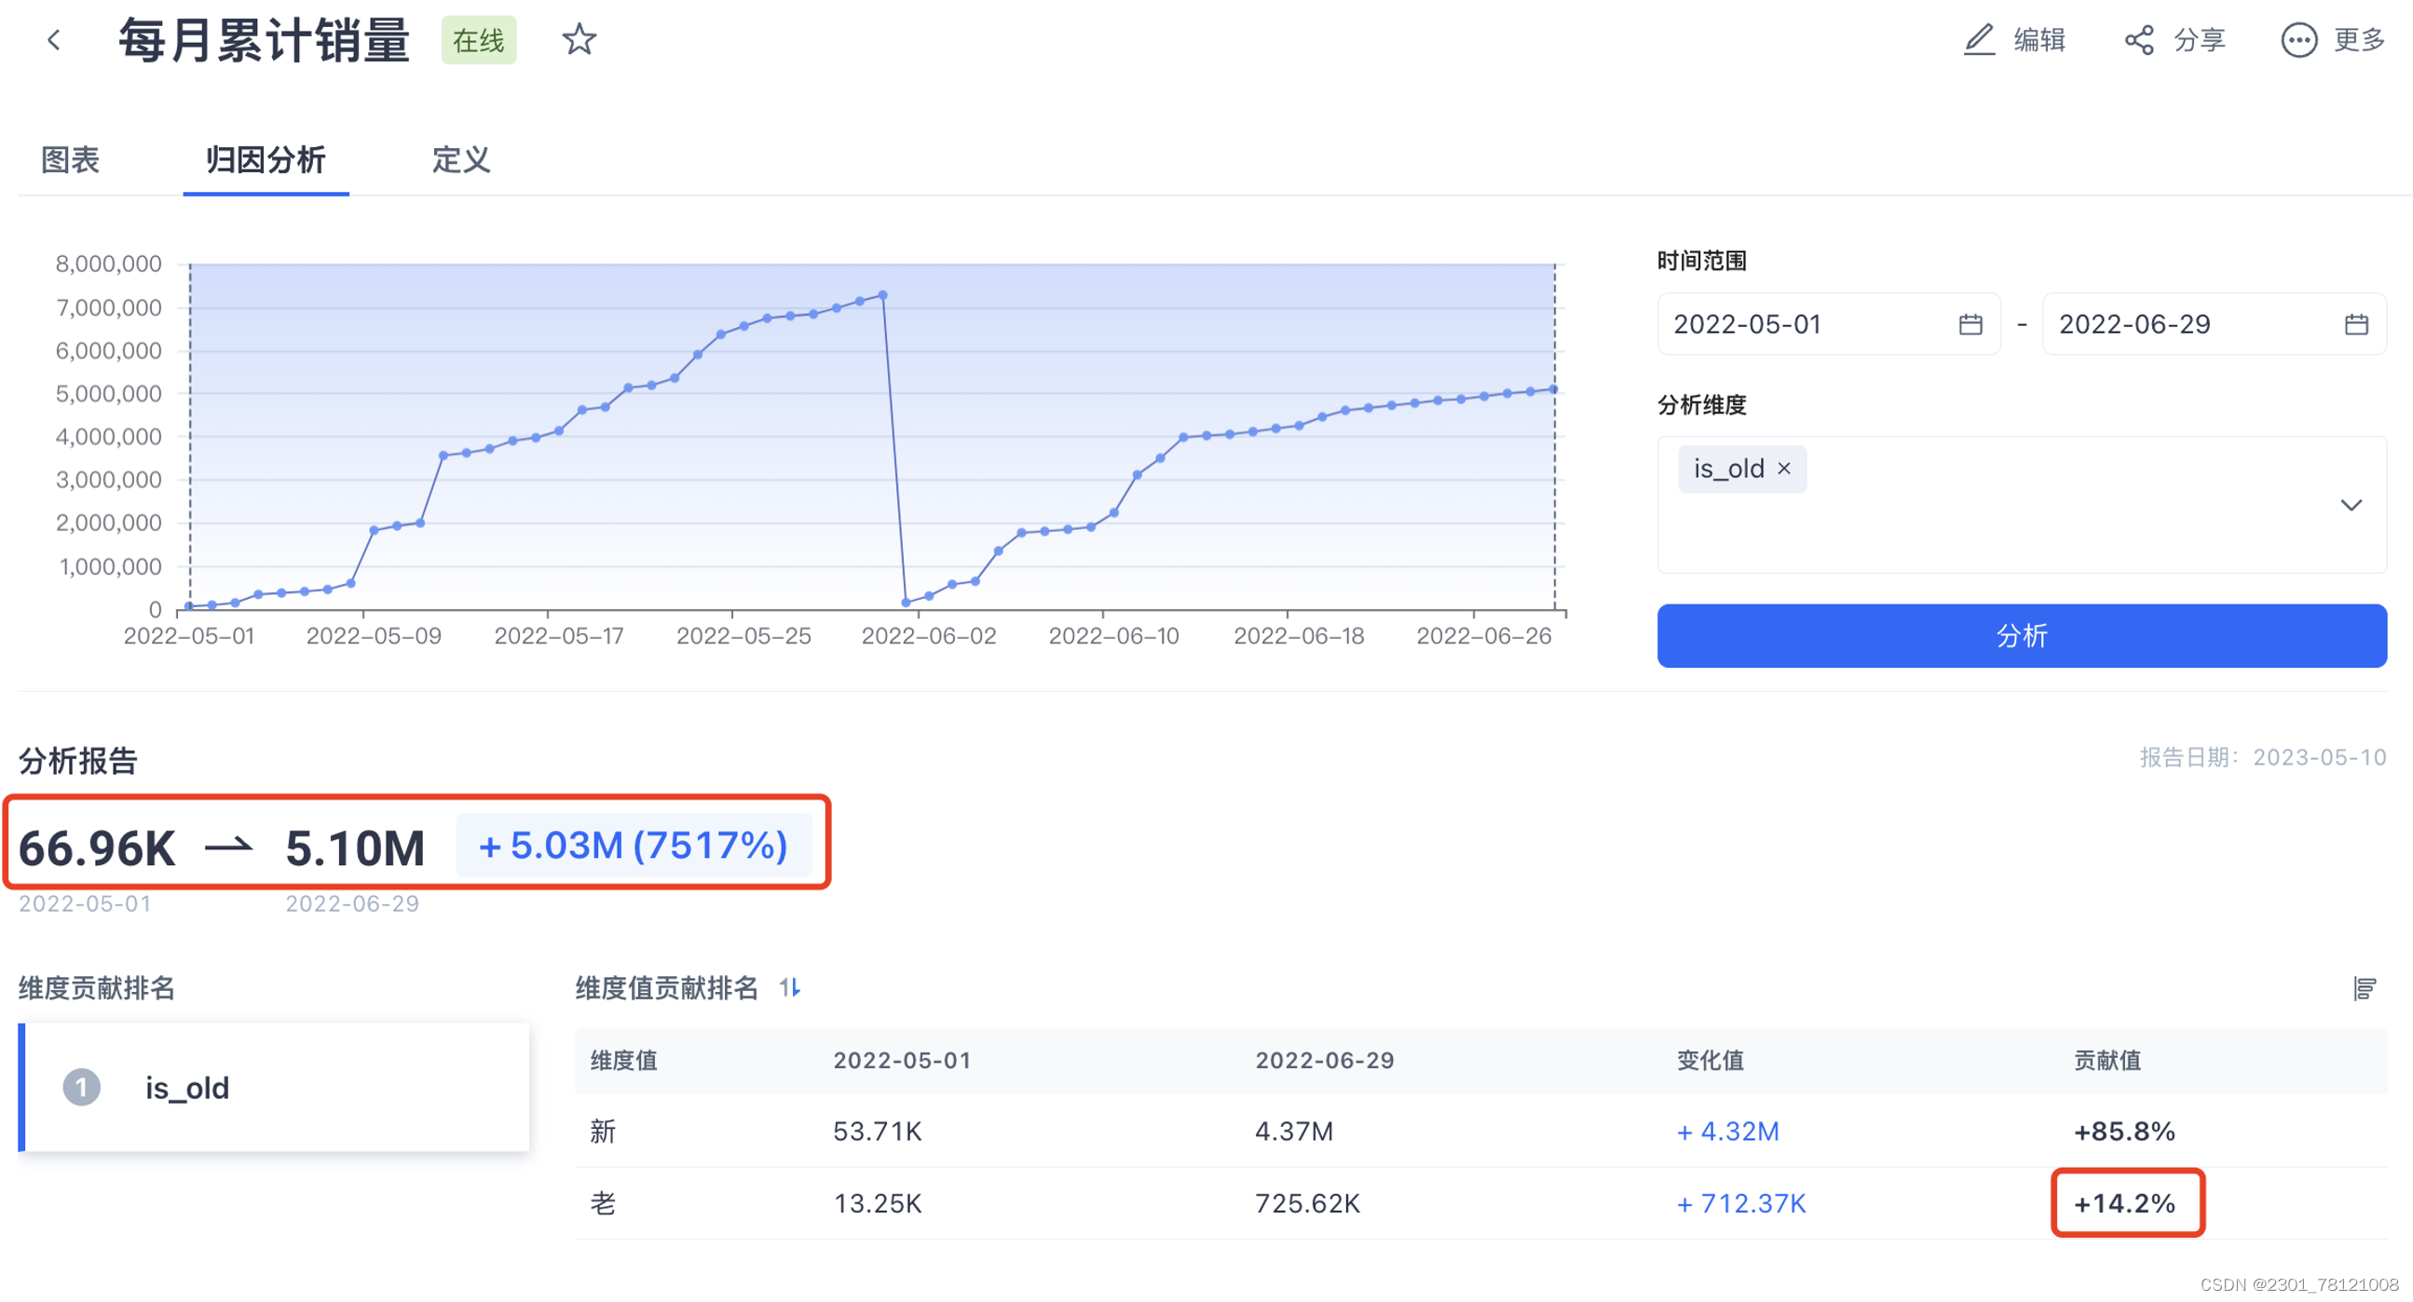Select the 归因分析 tab
The height and width of the screenshot is (1302, 2413).
266,160
